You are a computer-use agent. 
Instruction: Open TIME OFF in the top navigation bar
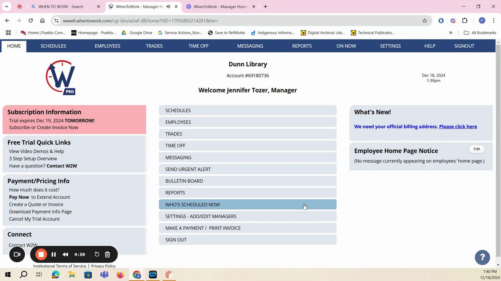pos(198,46)
